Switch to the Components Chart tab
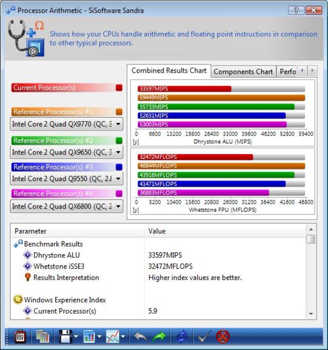The height and width of the screenshot is (350, 328). 243,72
